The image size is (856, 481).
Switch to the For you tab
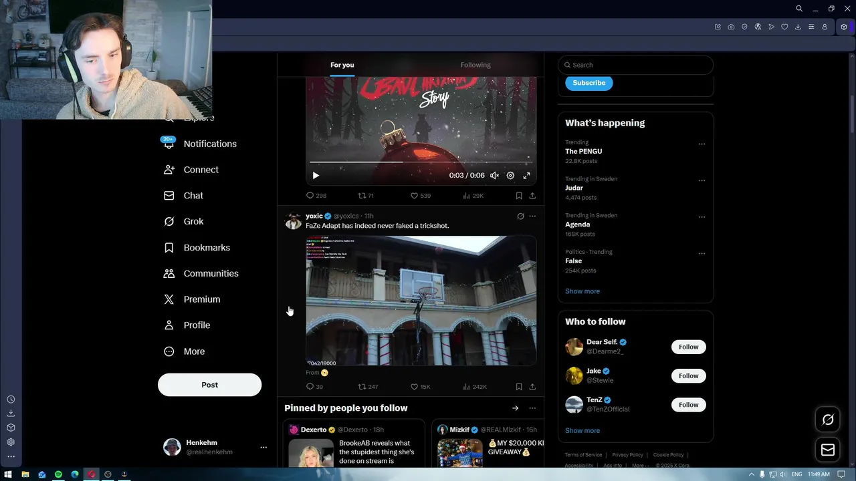point(342,65)
